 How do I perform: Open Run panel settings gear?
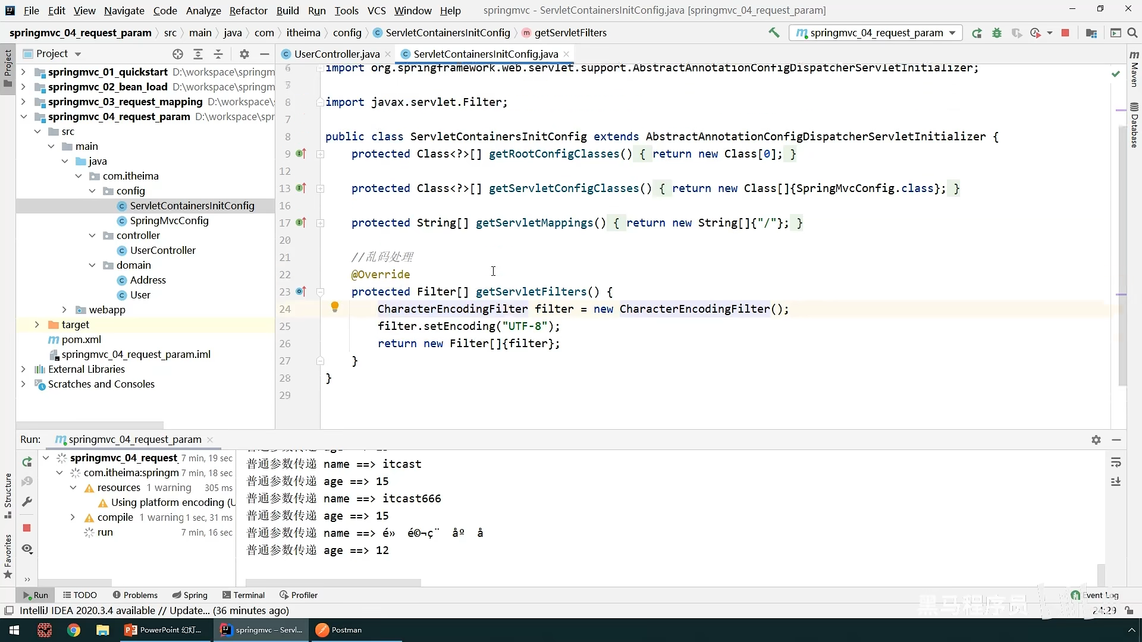coord(1096,440)
